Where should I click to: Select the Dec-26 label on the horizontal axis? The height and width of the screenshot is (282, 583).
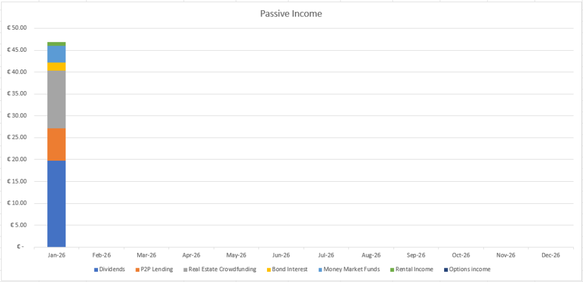551,255
